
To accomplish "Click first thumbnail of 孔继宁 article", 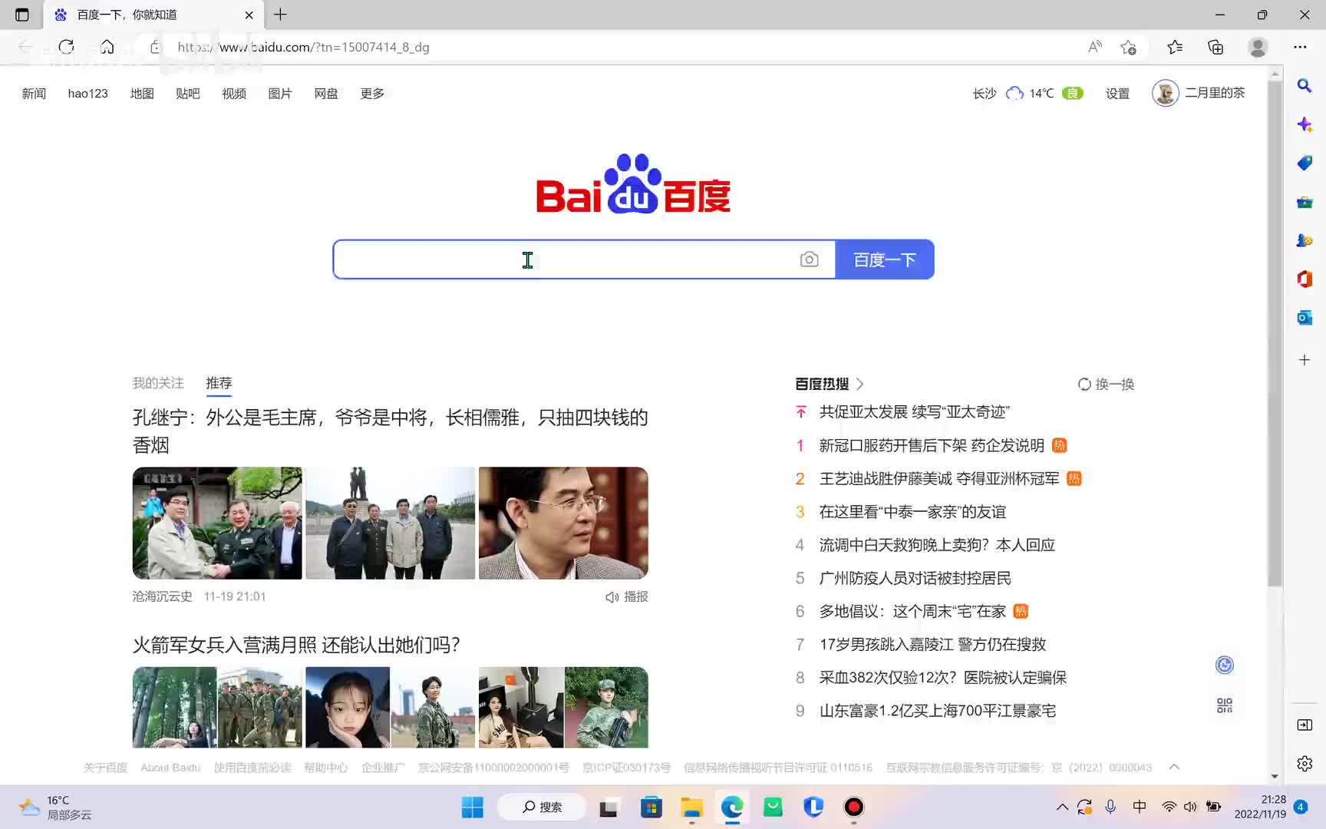I will [217, 523].
